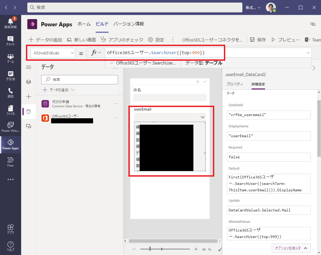Open the tree view hamburger menu
The image size is (321, 255).
(x=29, y=67)
